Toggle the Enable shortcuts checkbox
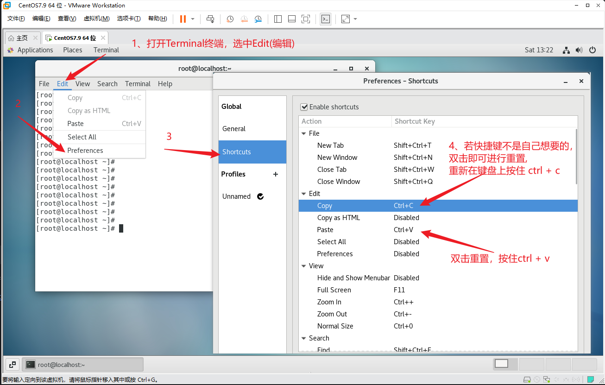605x385 pixels. 304,107
